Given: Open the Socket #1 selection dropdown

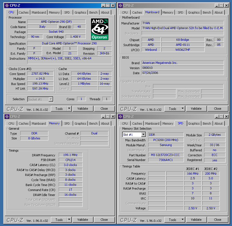Looking at the screenshot, I should coord(51,99).
